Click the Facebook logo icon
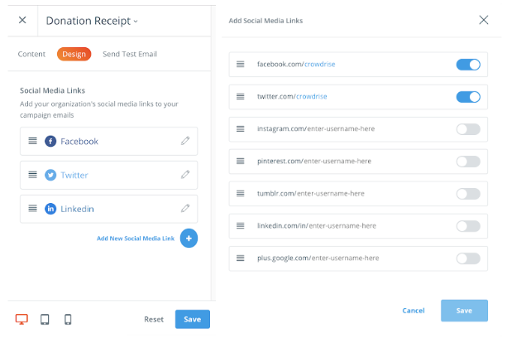 [50, 141]
